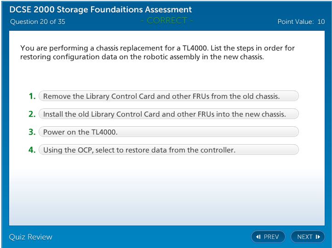Click the 'Quiz Review' label
Screen dimensions: 332x248
click(31, 237)
